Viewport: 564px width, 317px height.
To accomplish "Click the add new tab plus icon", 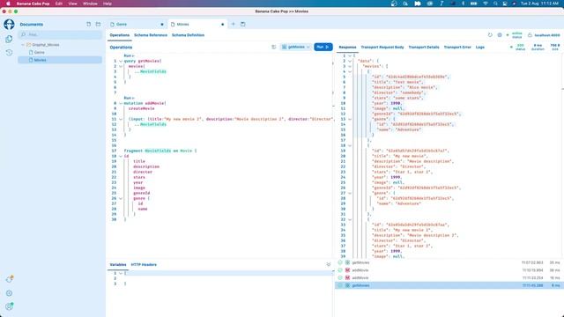I will [233, 24].
